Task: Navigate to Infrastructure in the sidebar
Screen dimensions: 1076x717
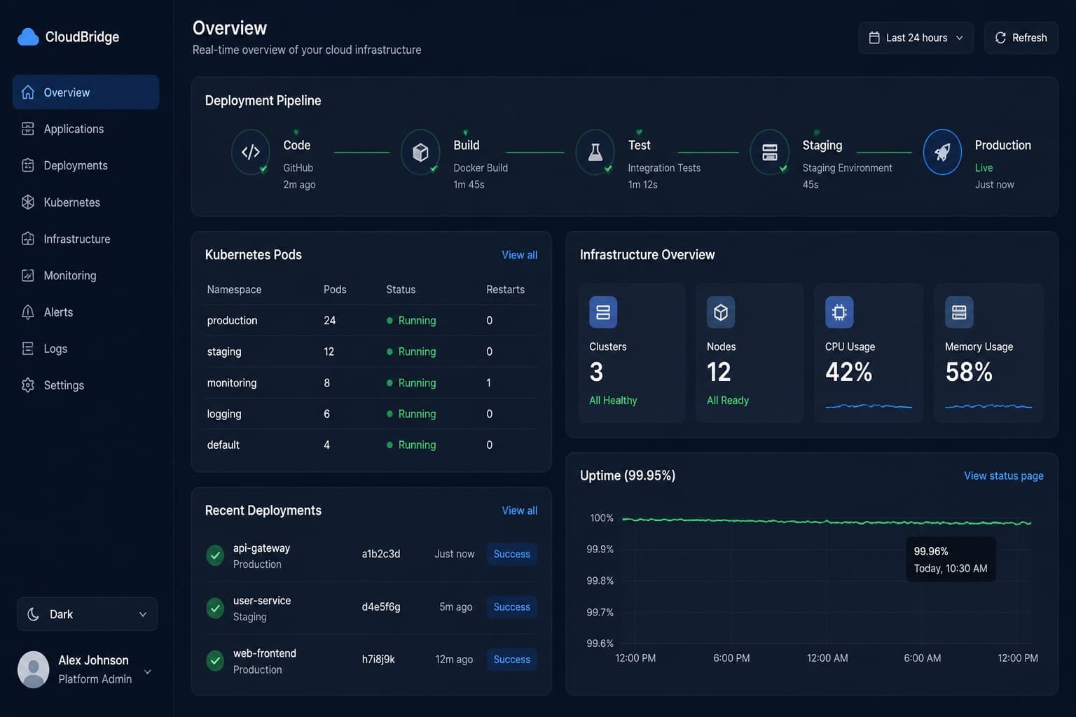Action: click(x=85, y=239)
